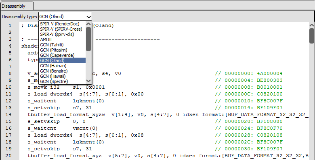Click the code editor vertical scrollbar thumb
This screenshot has height=160, width=315.
(x=312, y=36)
